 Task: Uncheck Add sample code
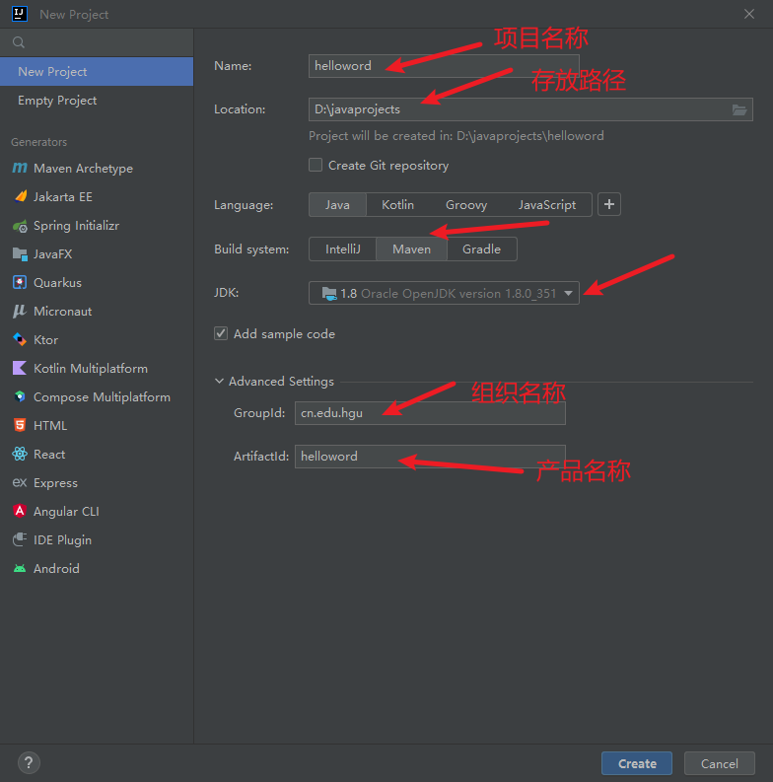[221, 333]
